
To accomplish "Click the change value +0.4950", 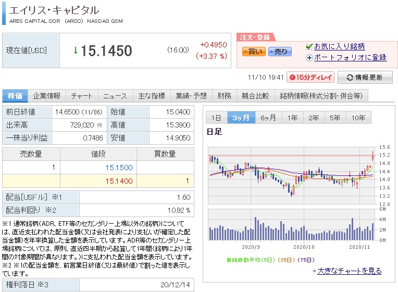I will pyautogui.click(x=214, y=45).
